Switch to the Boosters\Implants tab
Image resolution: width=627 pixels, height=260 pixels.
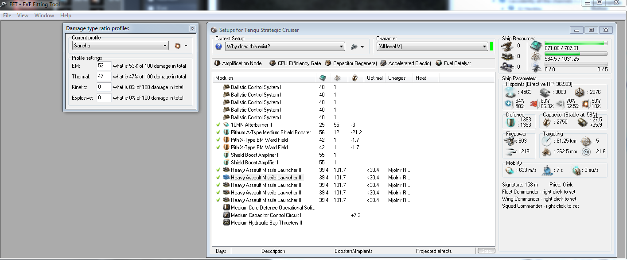(x=354, y=251)
